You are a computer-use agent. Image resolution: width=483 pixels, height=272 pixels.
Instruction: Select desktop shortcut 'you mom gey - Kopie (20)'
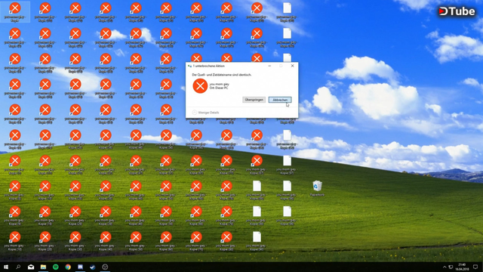click(45, 241)
